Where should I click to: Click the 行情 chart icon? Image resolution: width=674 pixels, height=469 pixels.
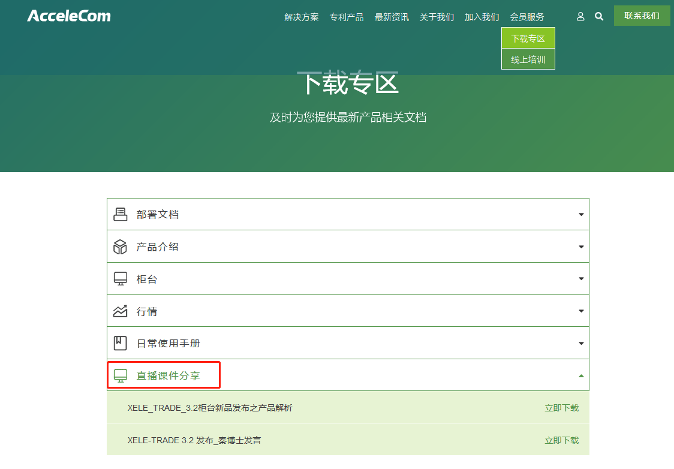(x=121, y=311)
